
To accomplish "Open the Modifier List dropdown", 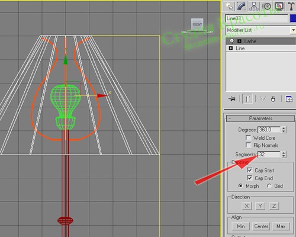I will [293, 30].
